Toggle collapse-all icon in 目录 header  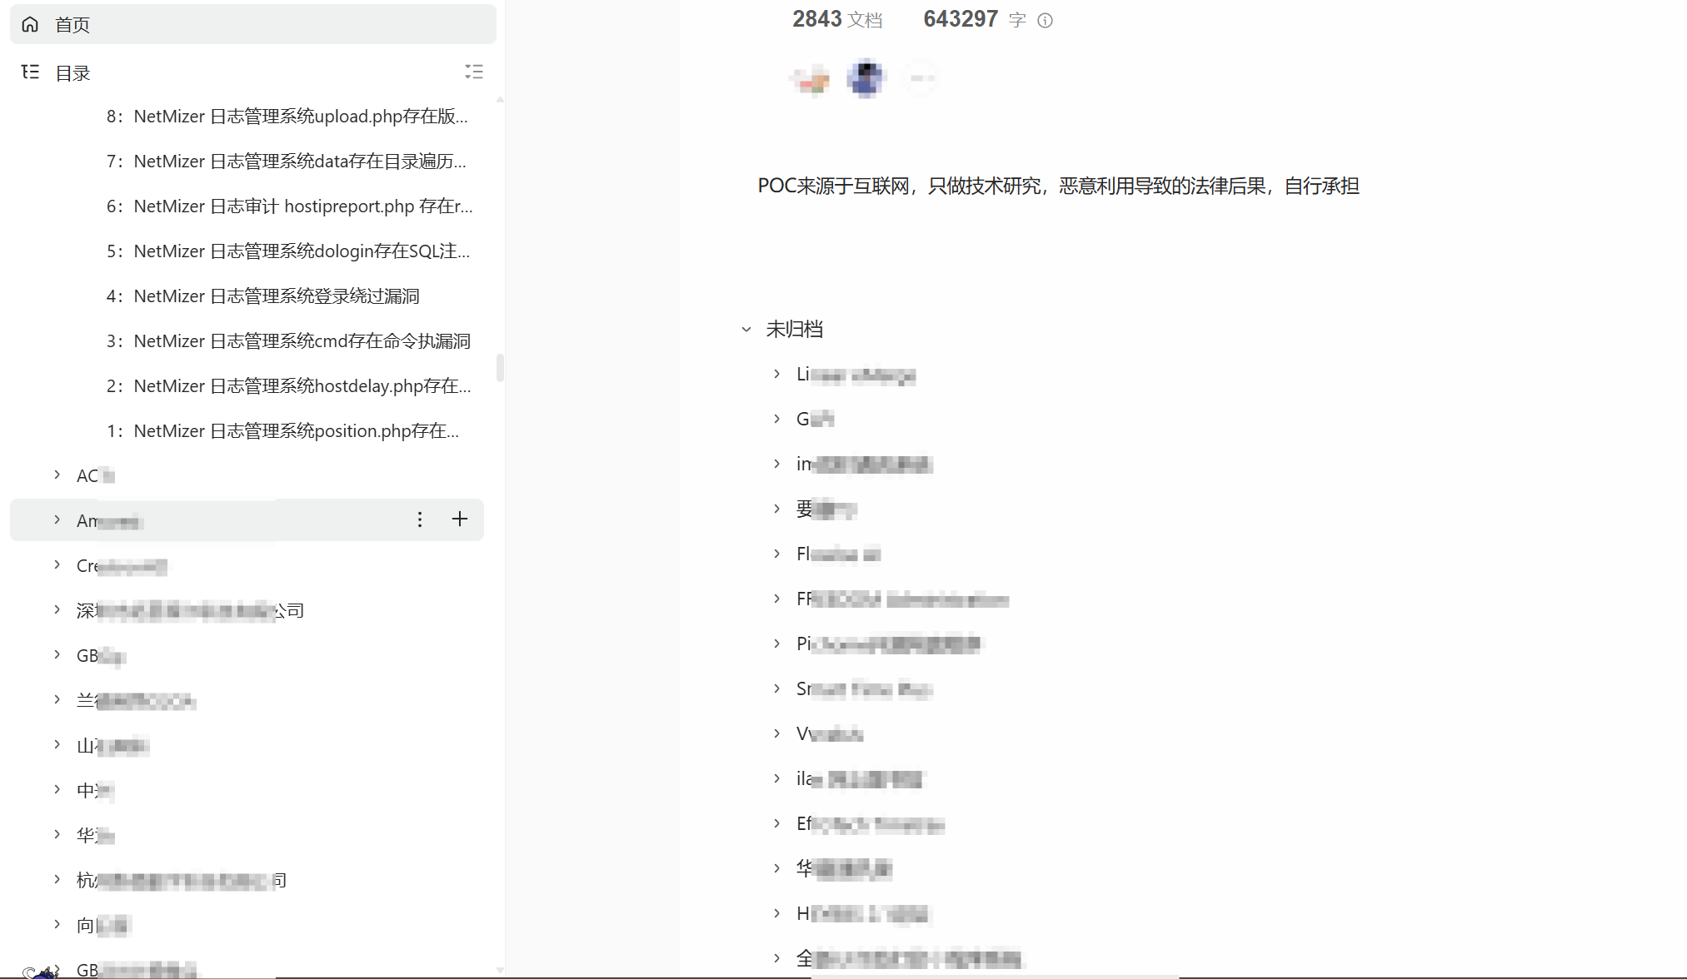pyautogui.click(x=474, y=72)
